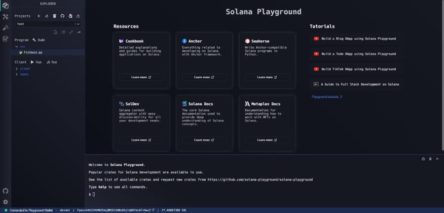The width and height of the screenshot is (444, 213).
Task: Create a new file icon
Action: pos(55,32)
